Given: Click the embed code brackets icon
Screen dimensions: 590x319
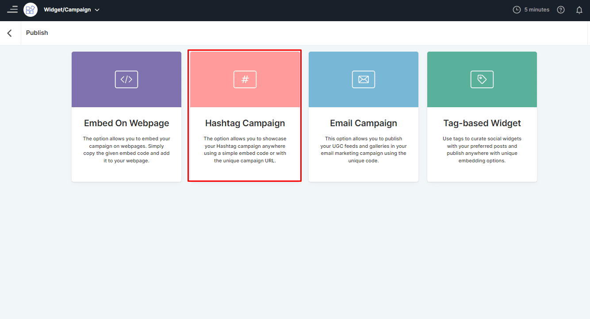Looking at the screenshot, I should tap(126, 79).
